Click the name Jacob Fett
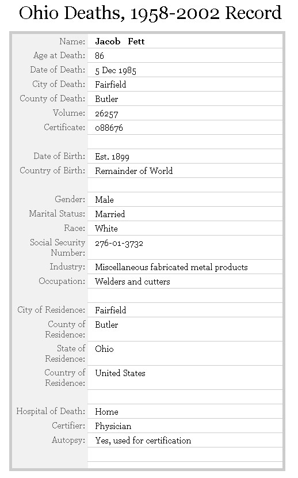This screenshot has width=298, height=478. (x=120, y=41)
